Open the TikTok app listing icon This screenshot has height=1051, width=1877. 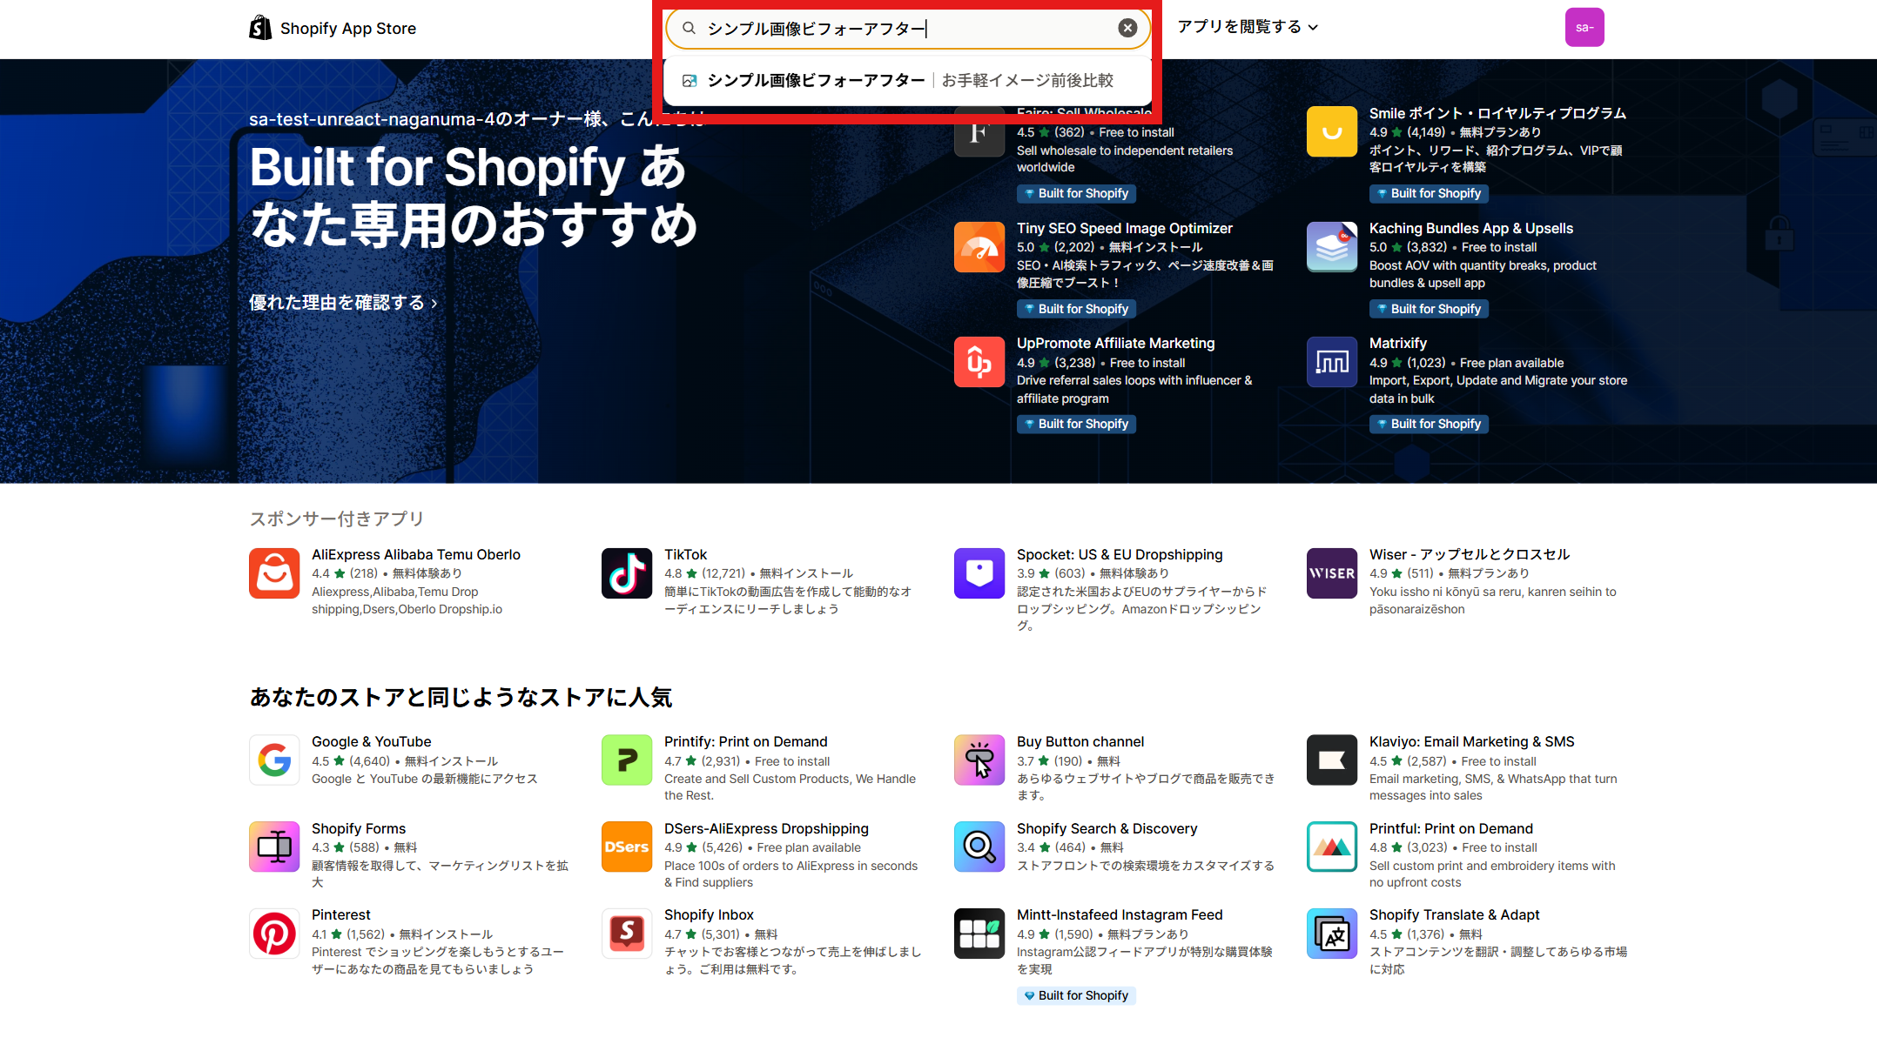626,572
